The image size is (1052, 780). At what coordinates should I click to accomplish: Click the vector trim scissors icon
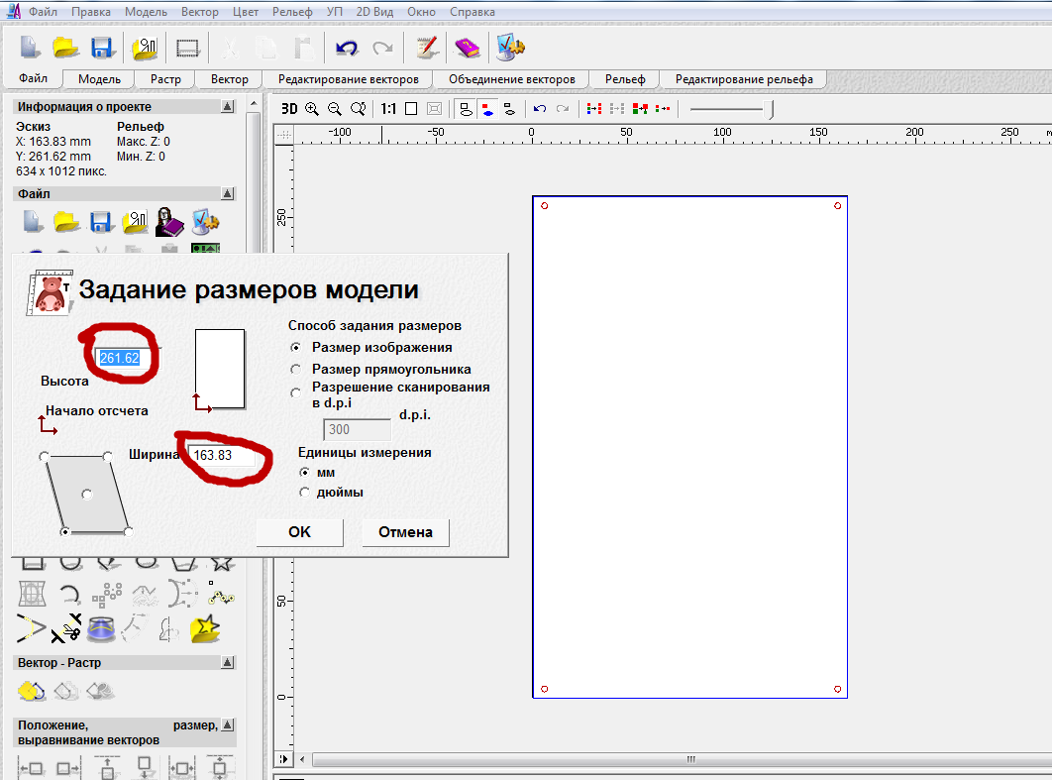pyautogui.click(x=66, y=628)
